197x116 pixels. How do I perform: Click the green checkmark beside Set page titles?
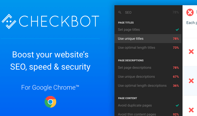[x=177, y=30]
